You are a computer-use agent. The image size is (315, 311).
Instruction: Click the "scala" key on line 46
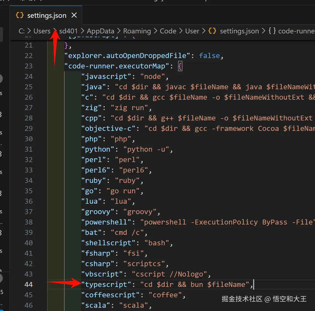96,306
